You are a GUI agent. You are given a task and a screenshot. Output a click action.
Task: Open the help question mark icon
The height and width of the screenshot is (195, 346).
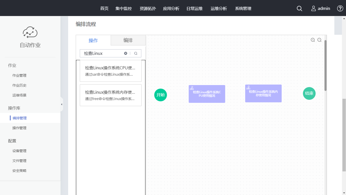(340, 8)
